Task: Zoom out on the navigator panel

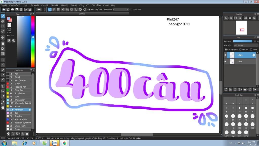Action: pos(240,18)
